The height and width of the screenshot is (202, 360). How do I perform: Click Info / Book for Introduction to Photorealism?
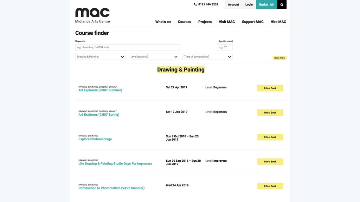tap(270, 186)
